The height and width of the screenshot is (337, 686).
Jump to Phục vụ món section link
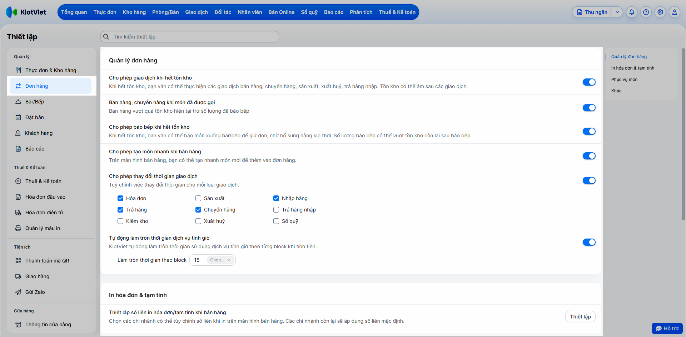pos(624,80)
